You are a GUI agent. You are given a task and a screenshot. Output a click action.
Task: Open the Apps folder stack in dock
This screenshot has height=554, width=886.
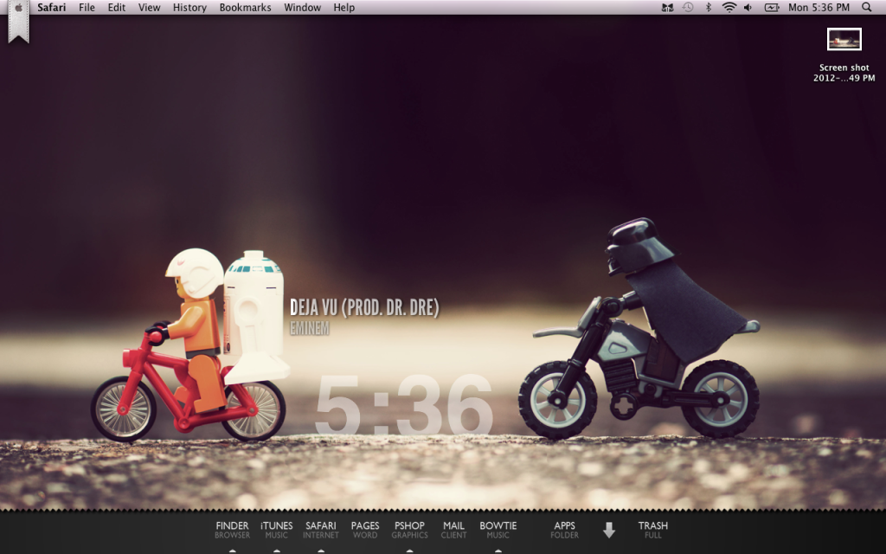(564, 530)
